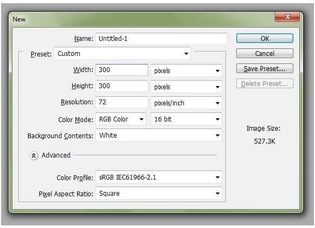Click into the Height value field
This screenshot has width=315, height=228.
click(122, 86)
